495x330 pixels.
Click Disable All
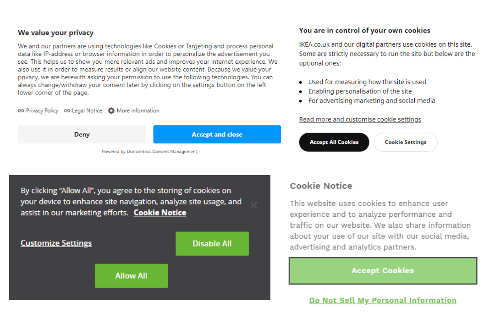click(x=212, y=243)
